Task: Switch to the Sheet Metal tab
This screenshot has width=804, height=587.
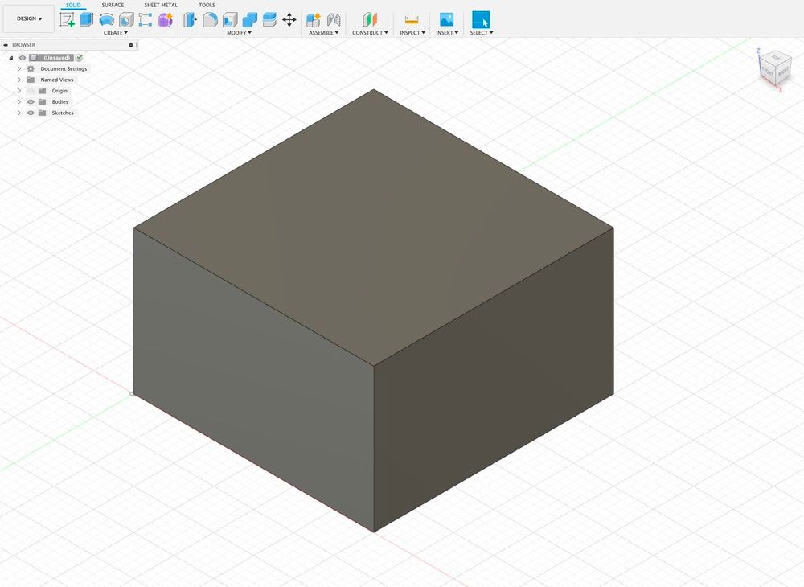Action: tap(161, 5)
